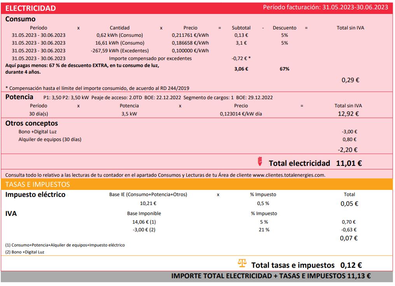Click the ELECTRICIDAD header title
Image resolution: width=395 pixels, height=286 pixels.
tap(30, 8)
